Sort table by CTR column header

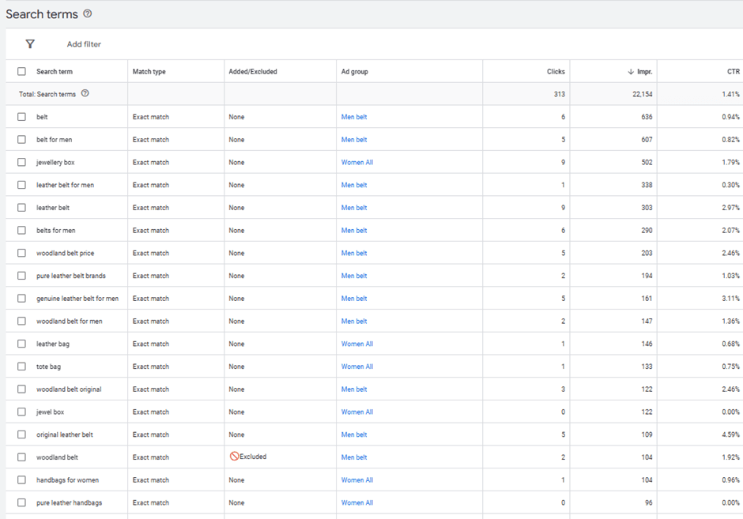(733, 72)
